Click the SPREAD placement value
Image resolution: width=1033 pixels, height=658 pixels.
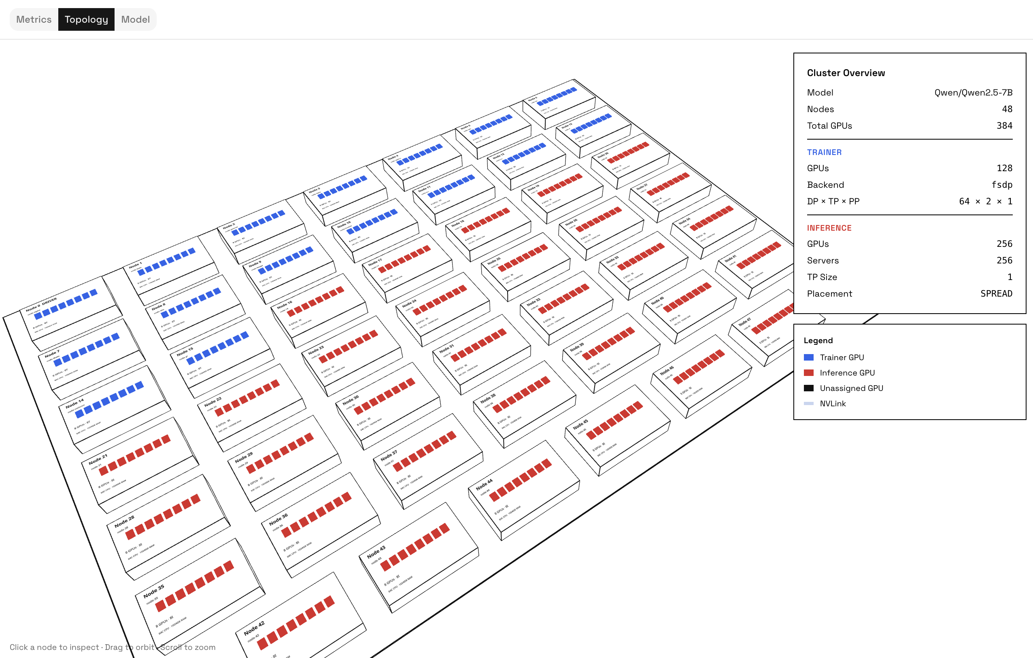[x=996, y=294]
